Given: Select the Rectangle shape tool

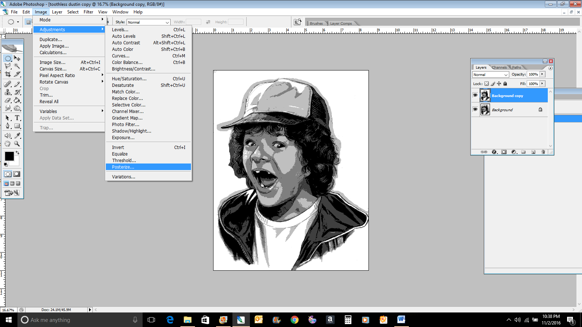Looking at the screenshot, I should pos(17,126).
